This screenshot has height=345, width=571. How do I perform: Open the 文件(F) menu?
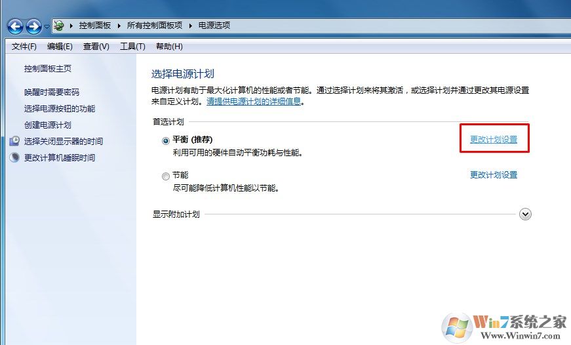(24, 47)
